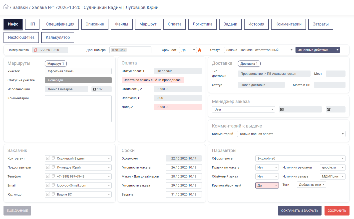
Task: Click phone icon next to 137
Action: [94, 89]
